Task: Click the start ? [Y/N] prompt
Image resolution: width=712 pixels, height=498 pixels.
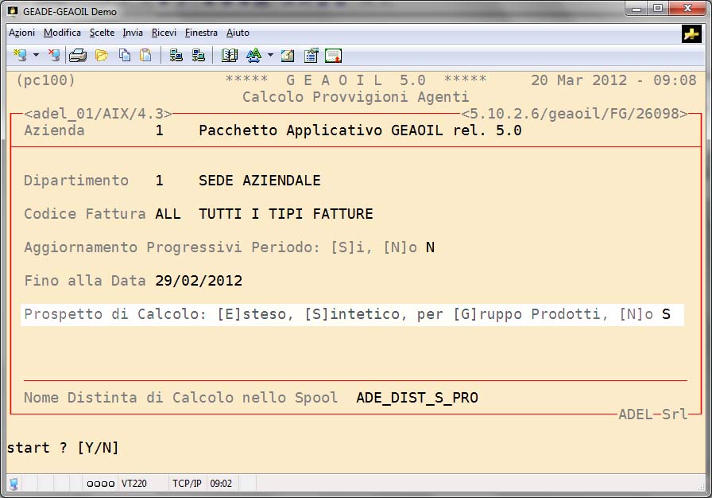Action: click(63, 448)
